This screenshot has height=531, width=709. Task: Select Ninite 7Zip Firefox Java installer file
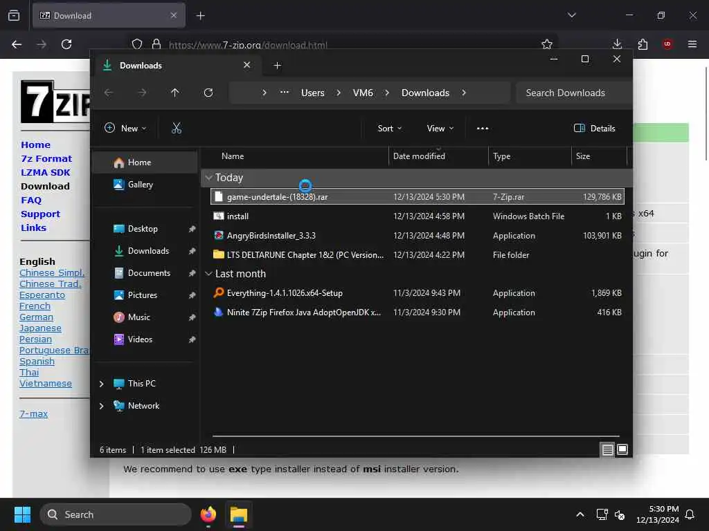click(x=417, y=313)
